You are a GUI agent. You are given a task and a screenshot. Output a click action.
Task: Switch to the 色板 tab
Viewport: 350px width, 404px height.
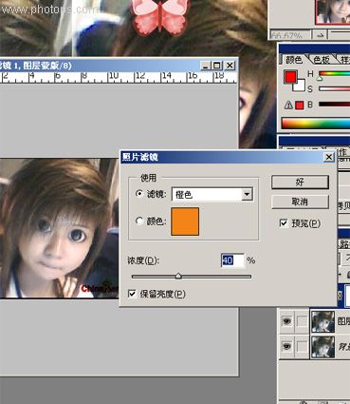coord(322,59)
